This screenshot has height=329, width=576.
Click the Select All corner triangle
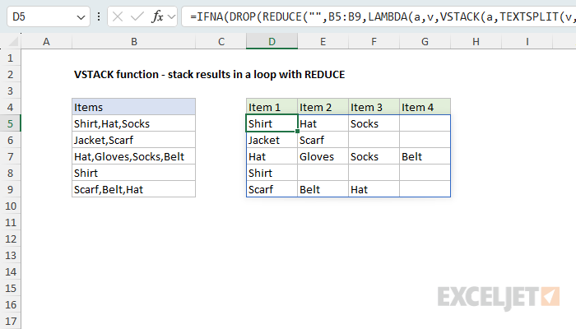click(x=13, y=42)
